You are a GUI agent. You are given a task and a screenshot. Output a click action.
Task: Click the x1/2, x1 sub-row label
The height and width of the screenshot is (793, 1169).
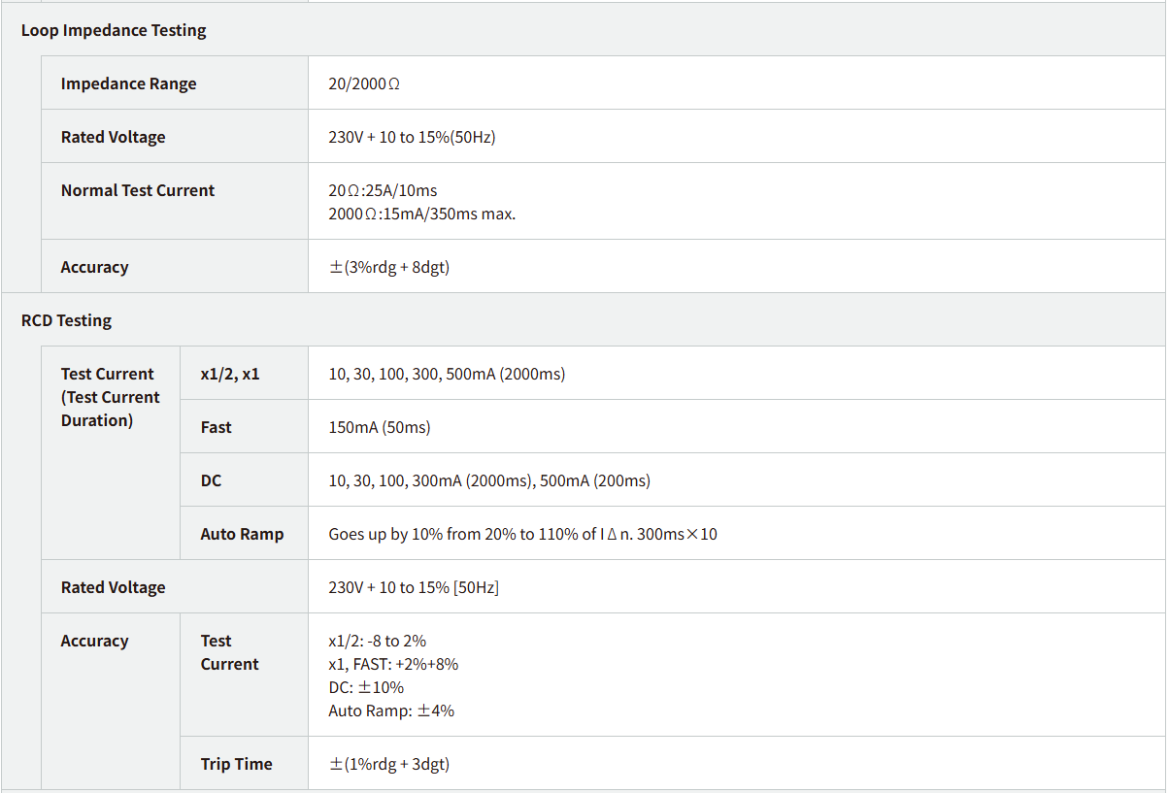pyautogui.click(x=230, y=374)
